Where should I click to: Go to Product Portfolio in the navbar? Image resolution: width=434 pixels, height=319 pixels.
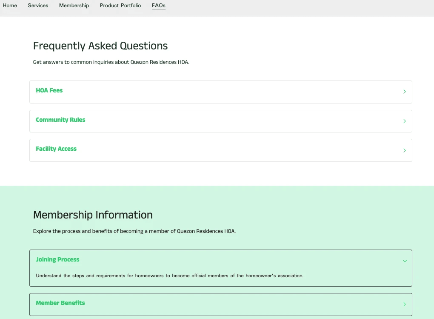click(120, 6)
